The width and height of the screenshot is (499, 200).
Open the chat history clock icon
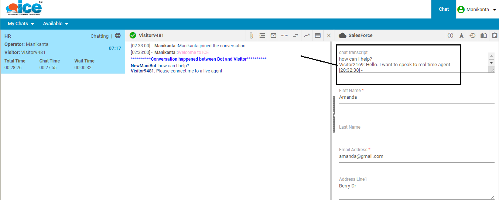(x=472, y=35)
